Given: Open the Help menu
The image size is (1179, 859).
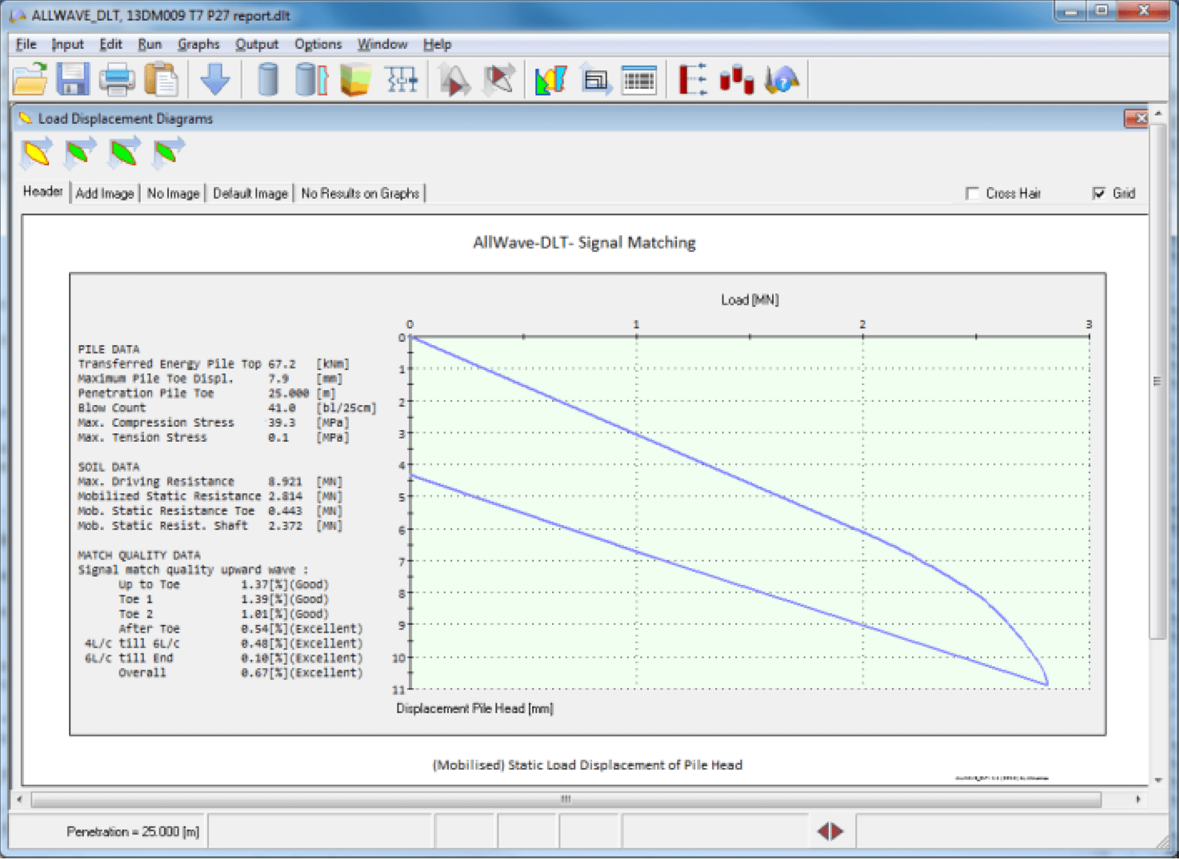Looking at the screenshot, I should point(437,44).
